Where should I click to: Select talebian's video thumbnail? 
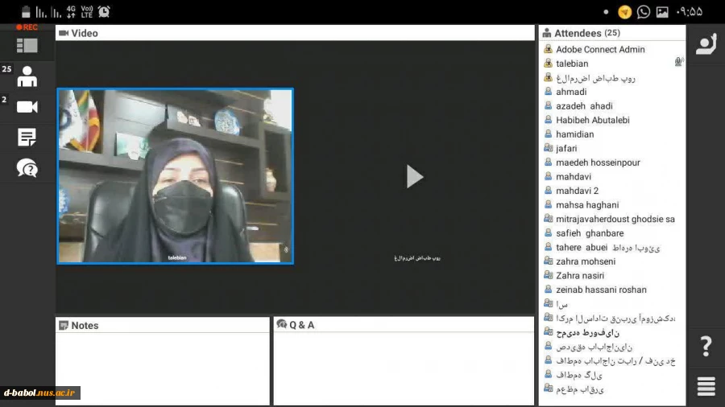(x=176, y=176)
